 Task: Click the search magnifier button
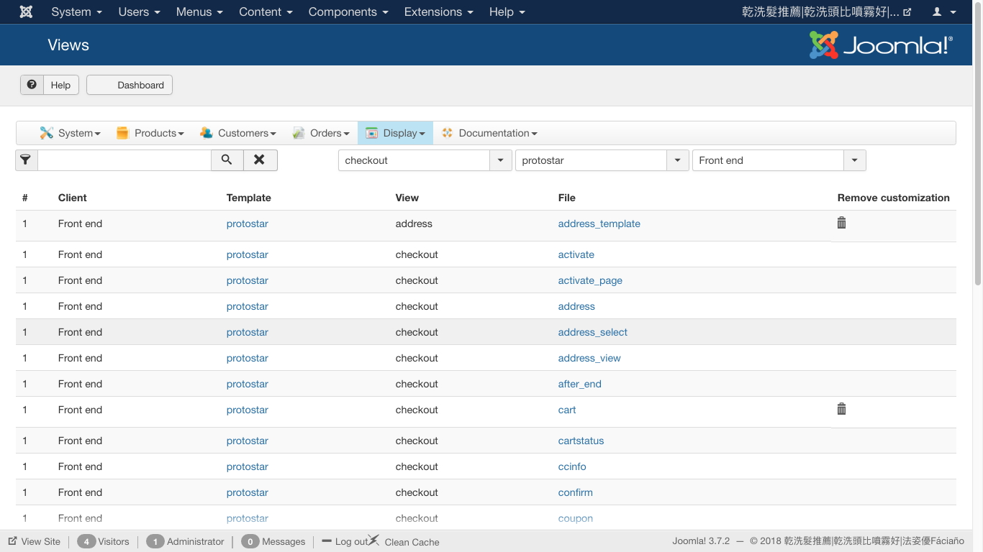(x=227, y=160)
